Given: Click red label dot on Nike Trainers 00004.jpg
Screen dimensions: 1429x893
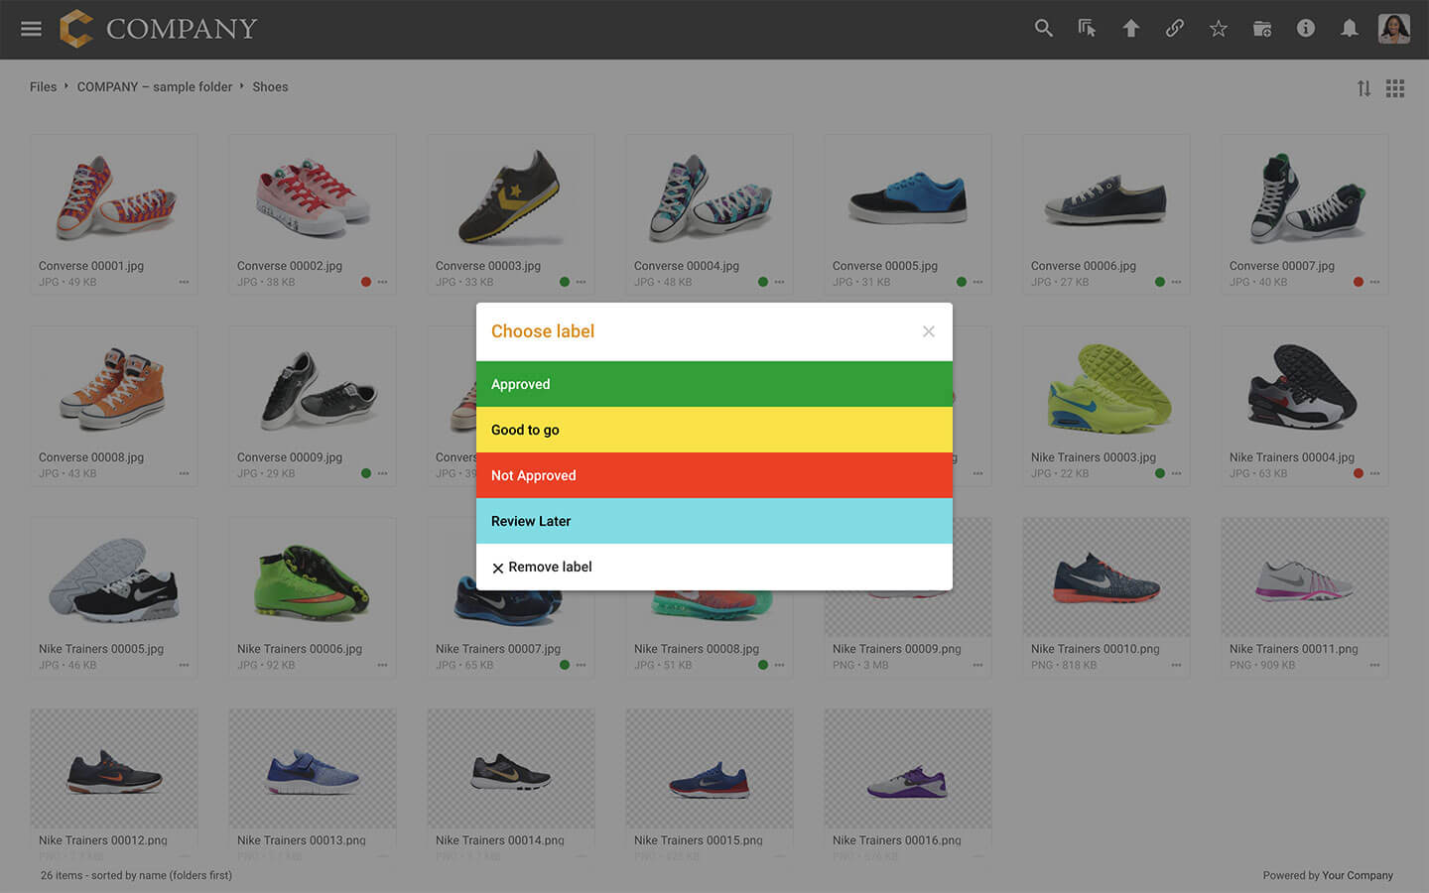Looking at the screenshot, I should (x=1359, y=473).
